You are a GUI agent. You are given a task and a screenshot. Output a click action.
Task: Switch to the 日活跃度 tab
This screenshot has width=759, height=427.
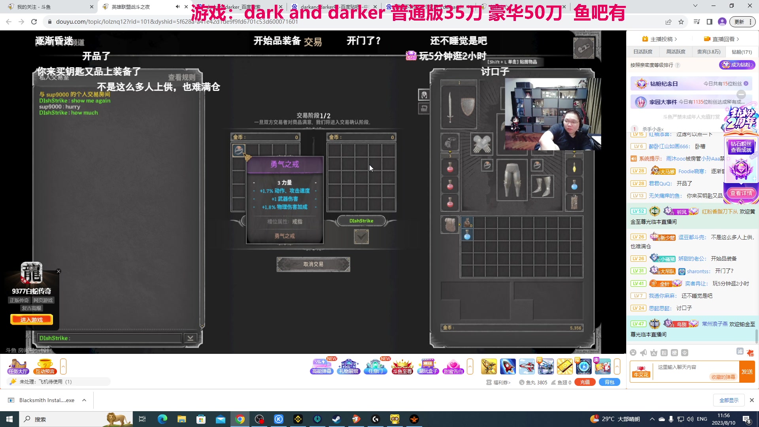coord(643,52)
